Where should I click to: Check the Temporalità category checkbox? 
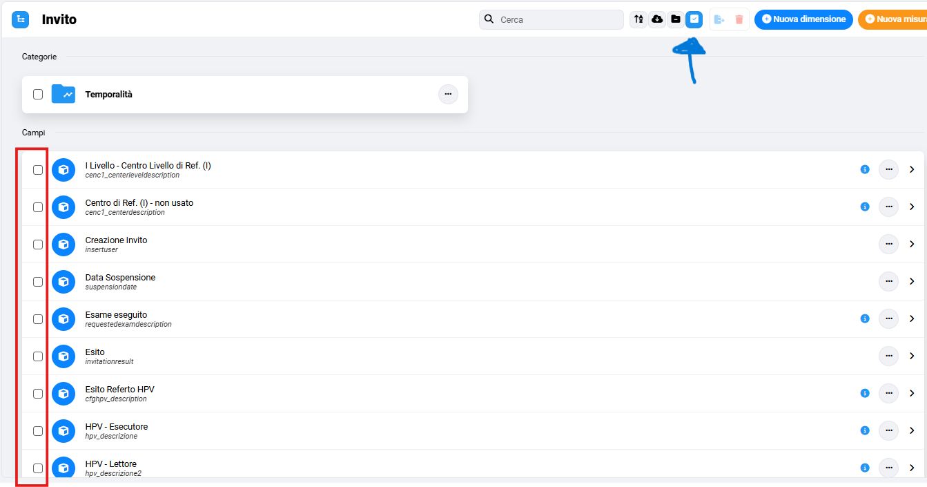[x=38, y=95]
